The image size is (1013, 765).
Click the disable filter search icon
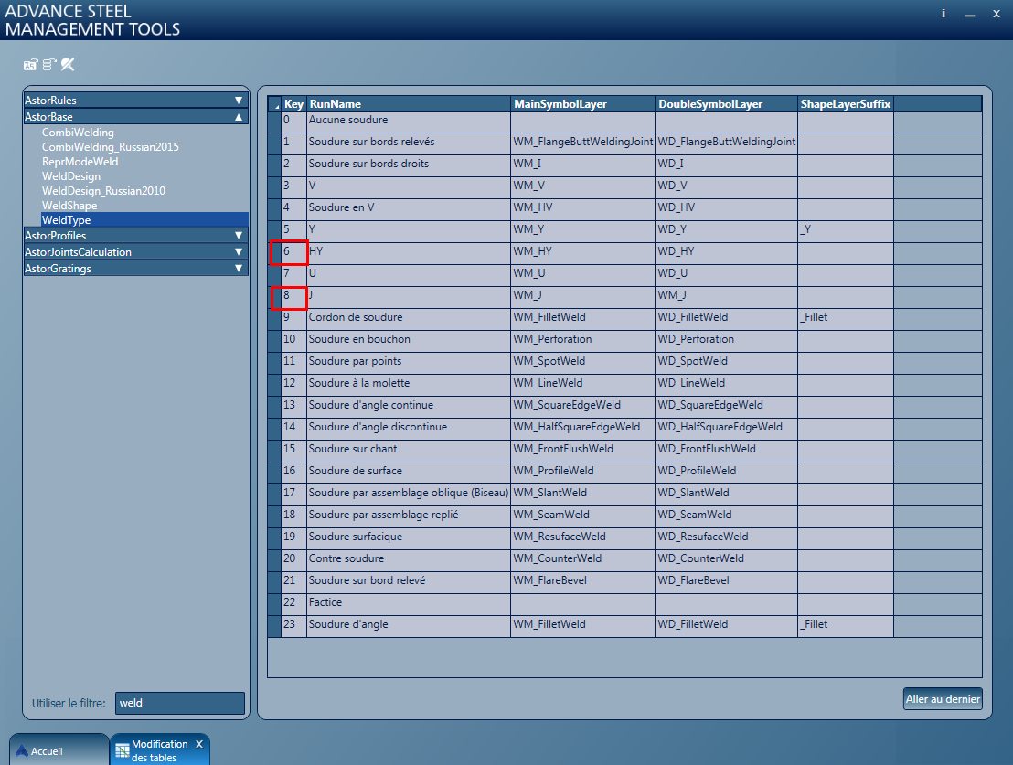pyautogui.click(x=68, y=65)
